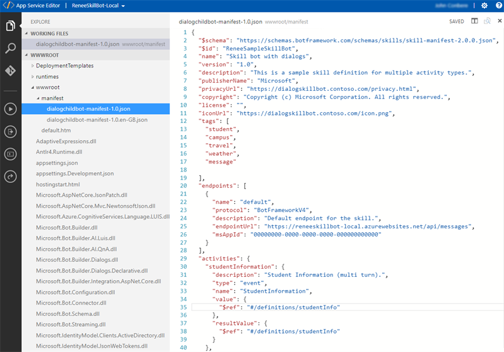Open appsettings.json file
Screen dimensions: 504x352
(57, 162)
